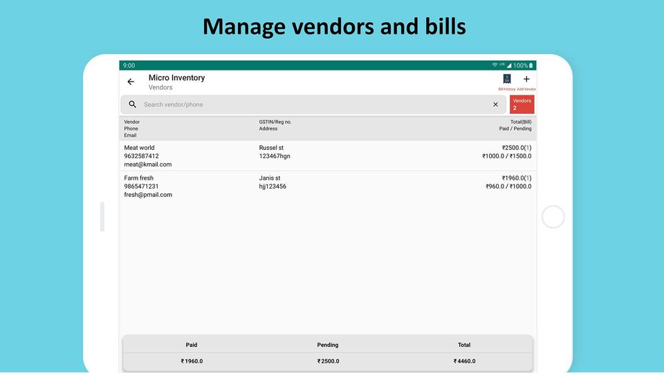The width and height of the screenshot is (664, 373).
Task: Click the Micro Inventory title
Action: (x=176, y=78)
